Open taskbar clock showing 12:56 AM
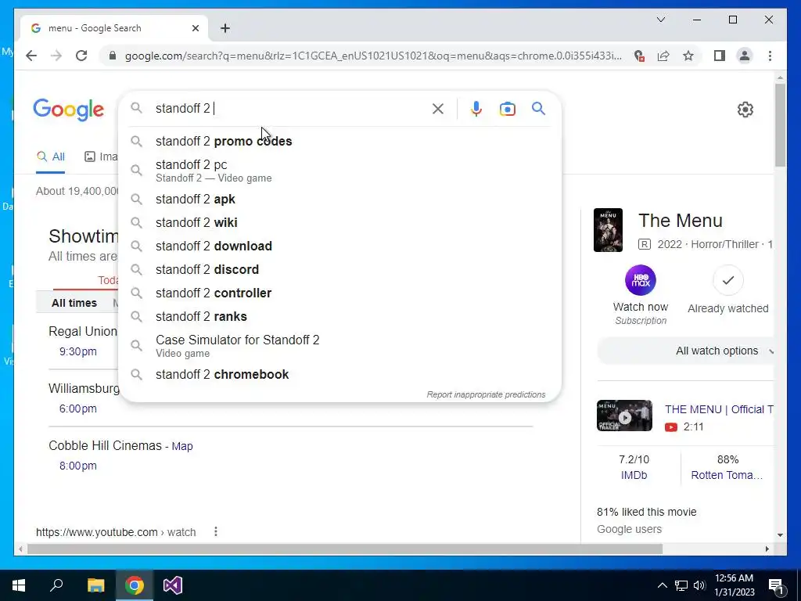 (734, 585)
